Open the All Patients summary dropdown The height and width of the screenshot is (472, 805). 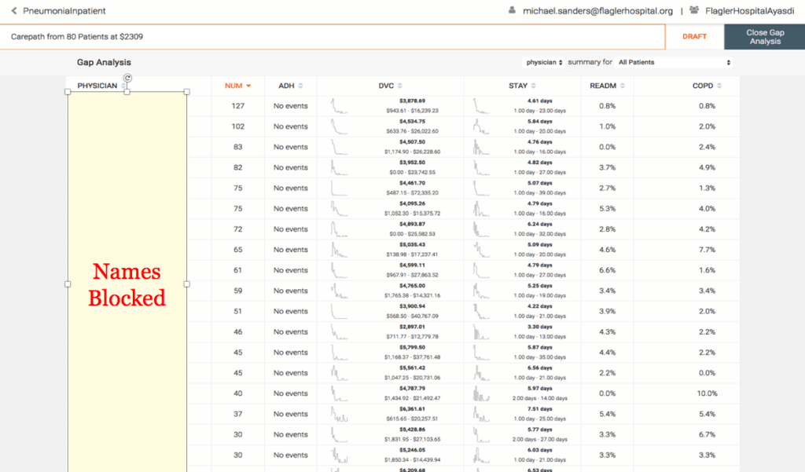(x=674, y=62)
